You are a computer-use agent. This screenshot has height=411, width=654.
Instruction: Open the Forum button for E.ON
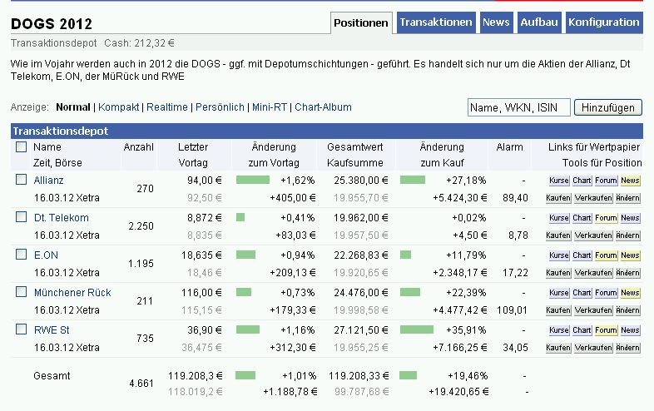[x=606, y=255]
